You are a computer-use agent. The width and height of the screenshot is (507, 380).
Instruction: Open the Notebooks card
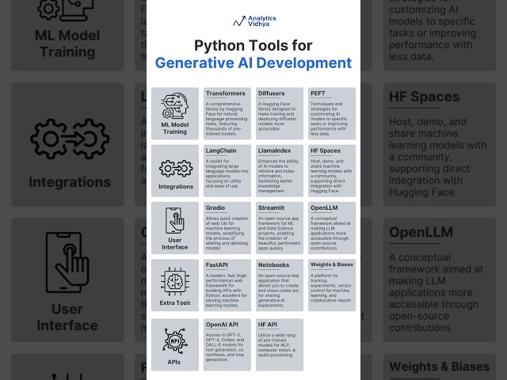[280, 285]
